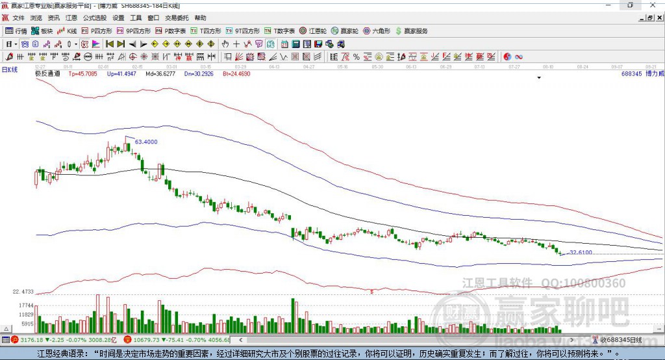This screenshot has height=360, width=665.
Task: Open the T四方形 tool
Action: (206, 31)
